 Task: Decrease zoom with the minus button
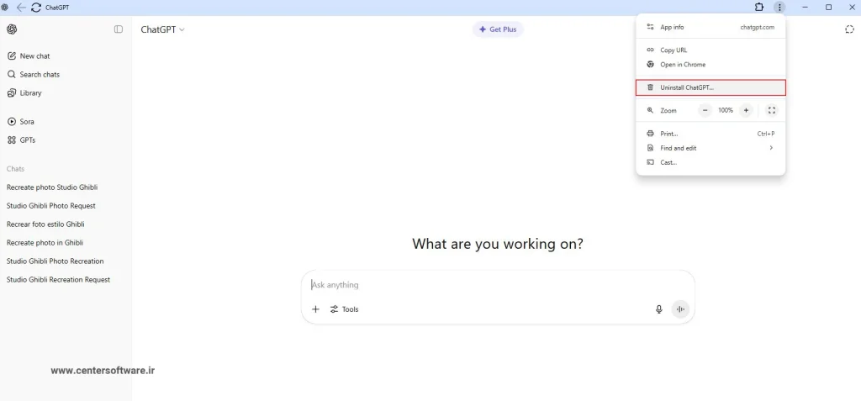(705, 110)
